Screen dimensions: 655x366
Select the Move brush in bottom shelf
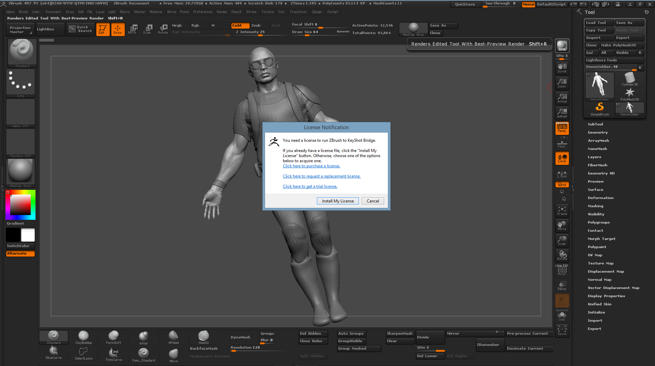[174, 355]
